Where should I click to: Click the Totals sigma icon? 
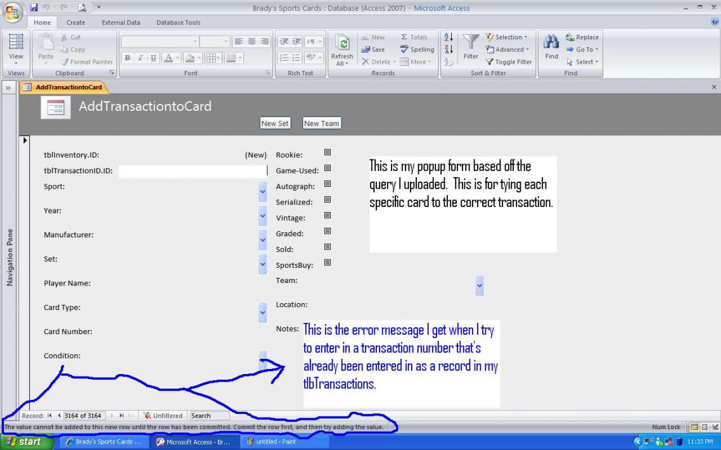[404, 37]
